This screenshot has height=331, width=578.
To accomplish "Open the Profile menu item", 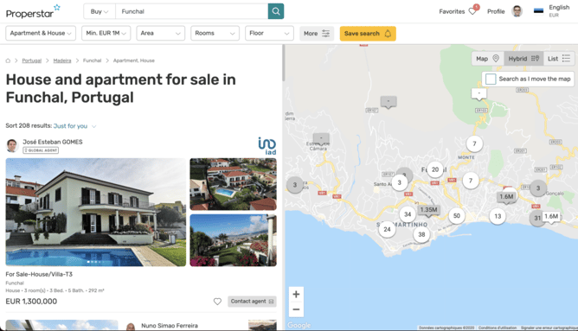I will pos(496,11).
